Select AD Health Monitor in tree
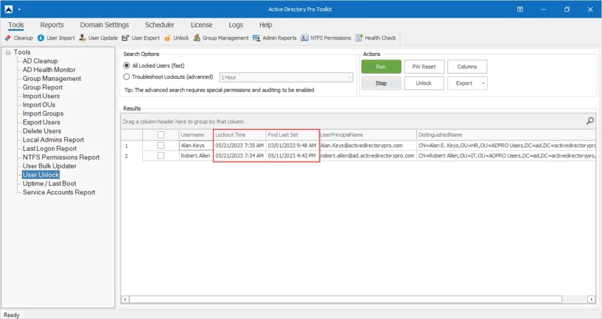This screenshot has width=602, height=319. point(49,70)
